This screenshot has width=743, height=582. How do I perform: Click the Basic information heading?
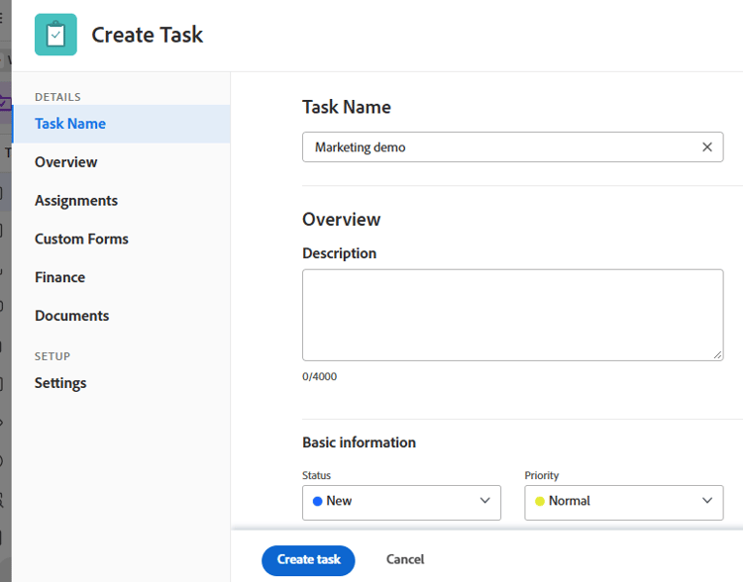pyautogui.click(x=360, y=442)
